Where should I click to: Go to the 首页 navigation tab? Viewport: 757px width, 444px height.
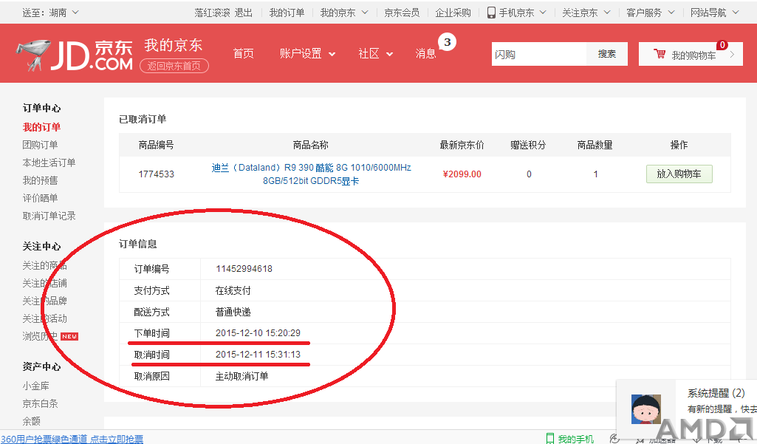243,54
